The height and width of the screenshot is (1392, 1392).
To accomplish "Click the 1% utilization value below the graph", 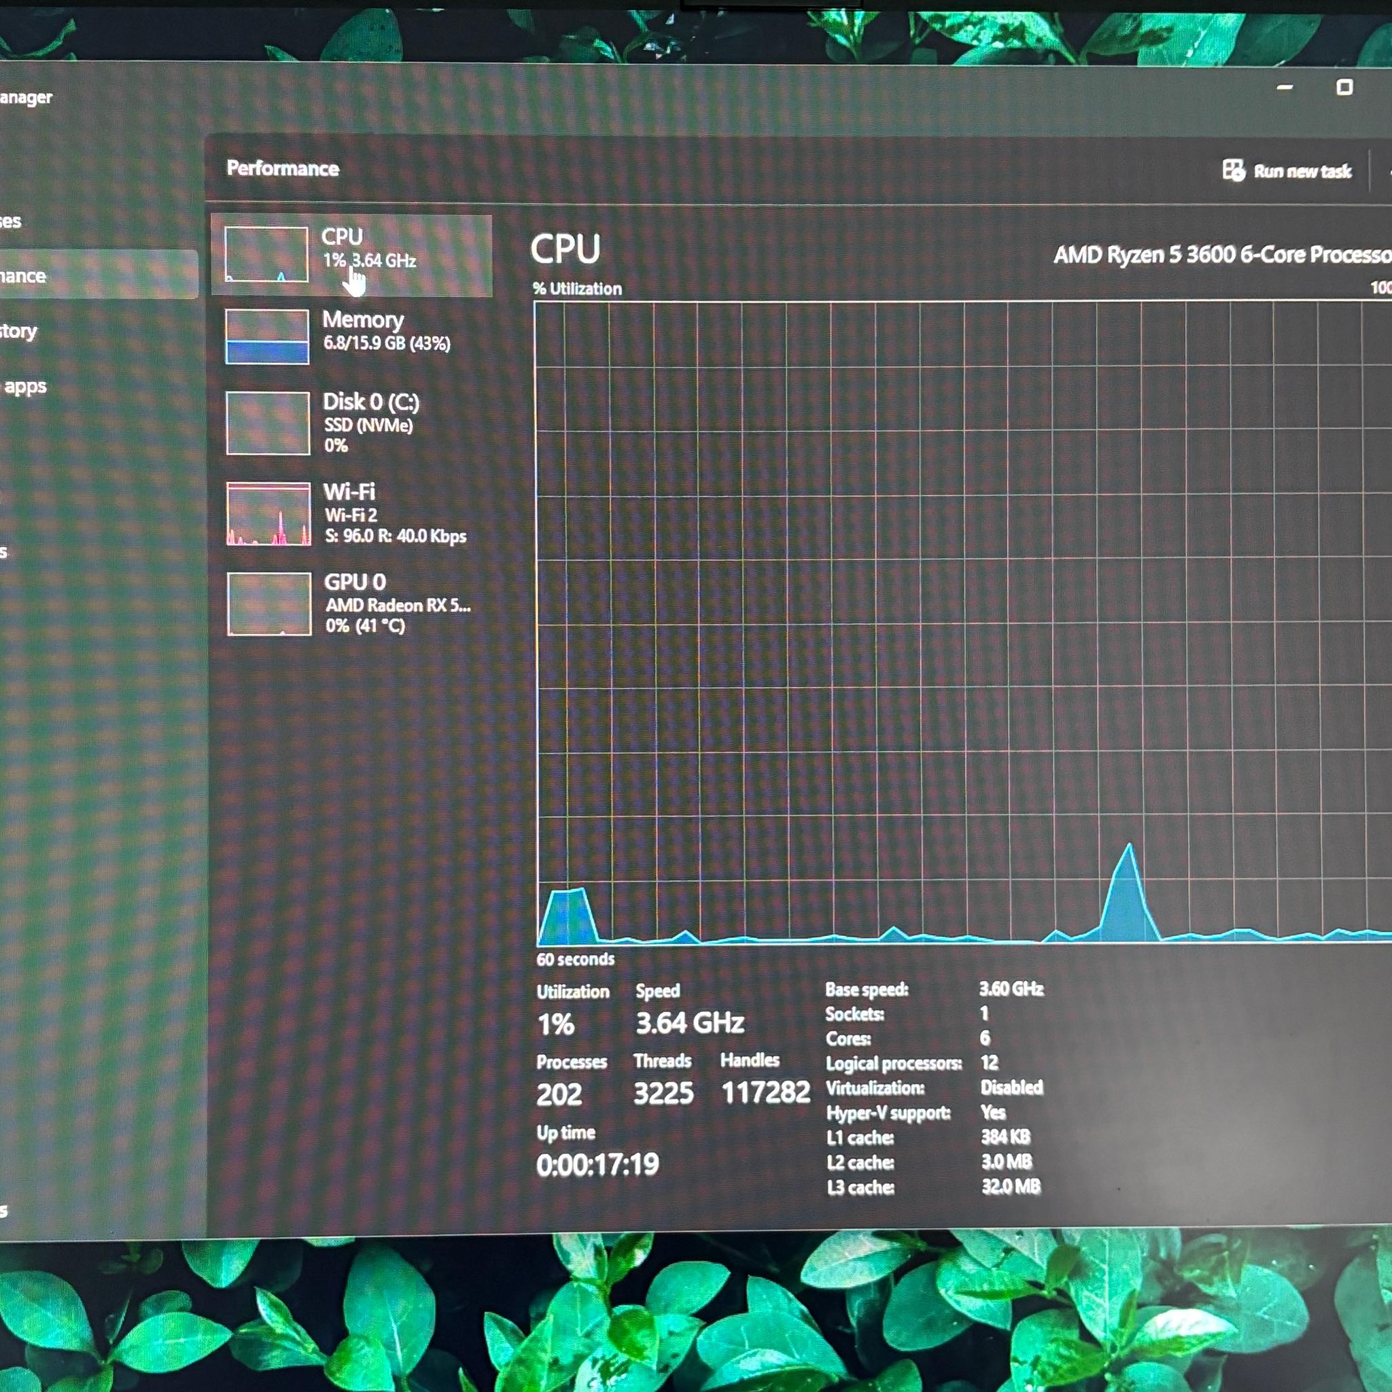I will point(555,1024).
